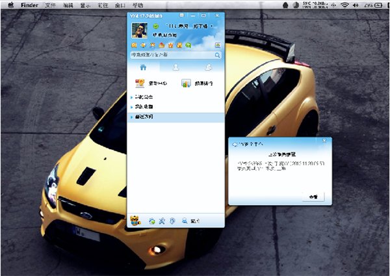This screenshot has height=276, width=390.
Task: Click the cloud icon in popup title
Action: point(235,144)
